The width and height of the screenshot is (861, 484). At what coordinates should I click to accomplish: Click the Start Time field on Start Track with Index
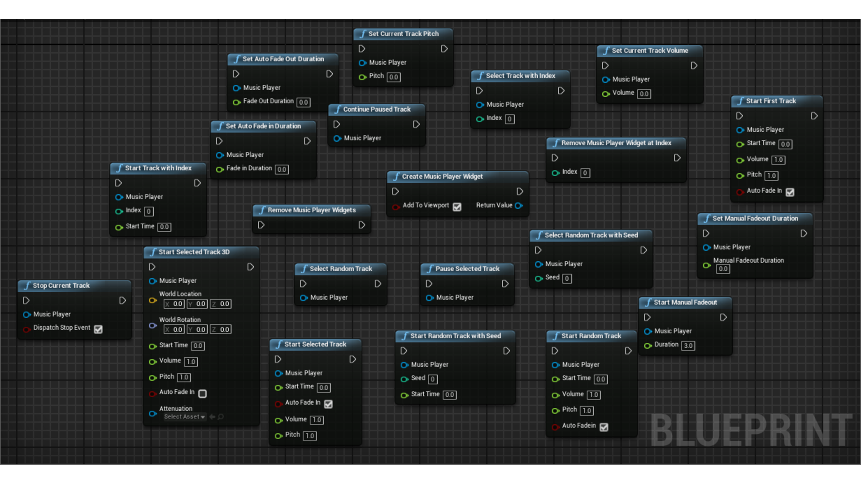click(164, 227)
